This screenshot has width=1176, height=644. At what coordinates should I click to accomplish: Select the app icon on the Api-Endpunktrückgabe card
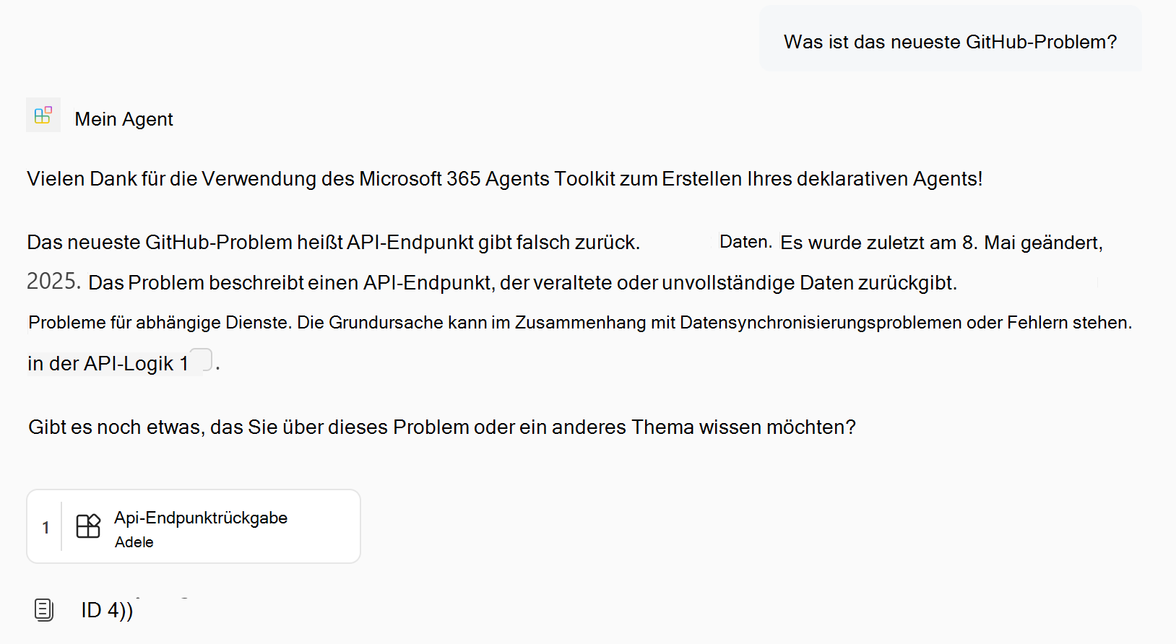click(x=87, y=526)
